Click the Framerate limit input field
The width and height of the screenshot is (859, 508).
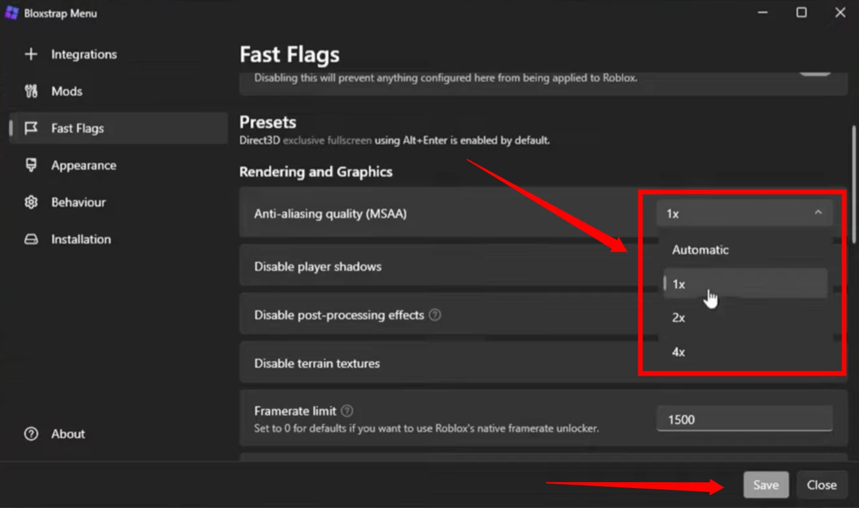pyautogui.click(x=745, y=419)
